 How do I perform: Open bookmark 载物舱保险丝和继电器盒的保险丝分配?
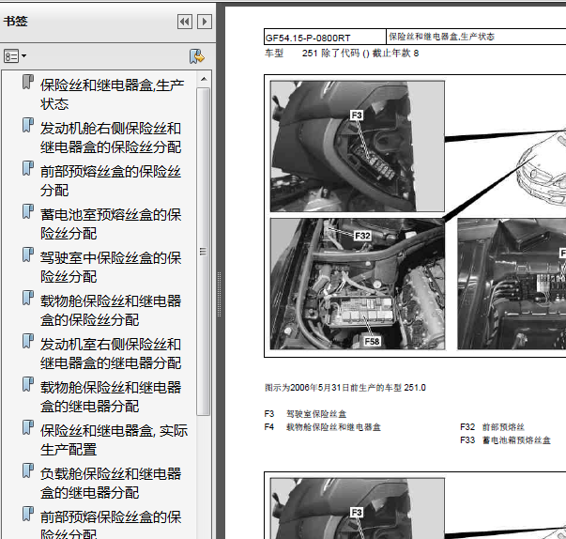coord(111,310)
